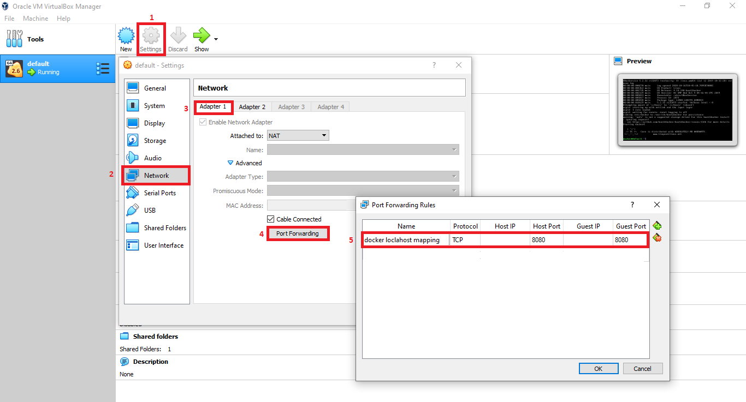Click the add new port forwarding rule icon
The image size is (746, 402).
tap(657, 225)
